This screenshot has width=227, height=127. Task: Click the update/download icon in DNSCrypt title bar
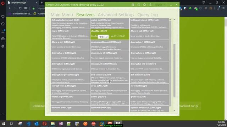click(150, 5)
